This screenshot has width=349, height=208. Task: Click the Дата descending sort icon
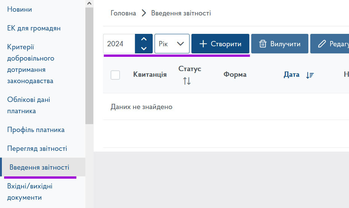click(x=310, y=75)
